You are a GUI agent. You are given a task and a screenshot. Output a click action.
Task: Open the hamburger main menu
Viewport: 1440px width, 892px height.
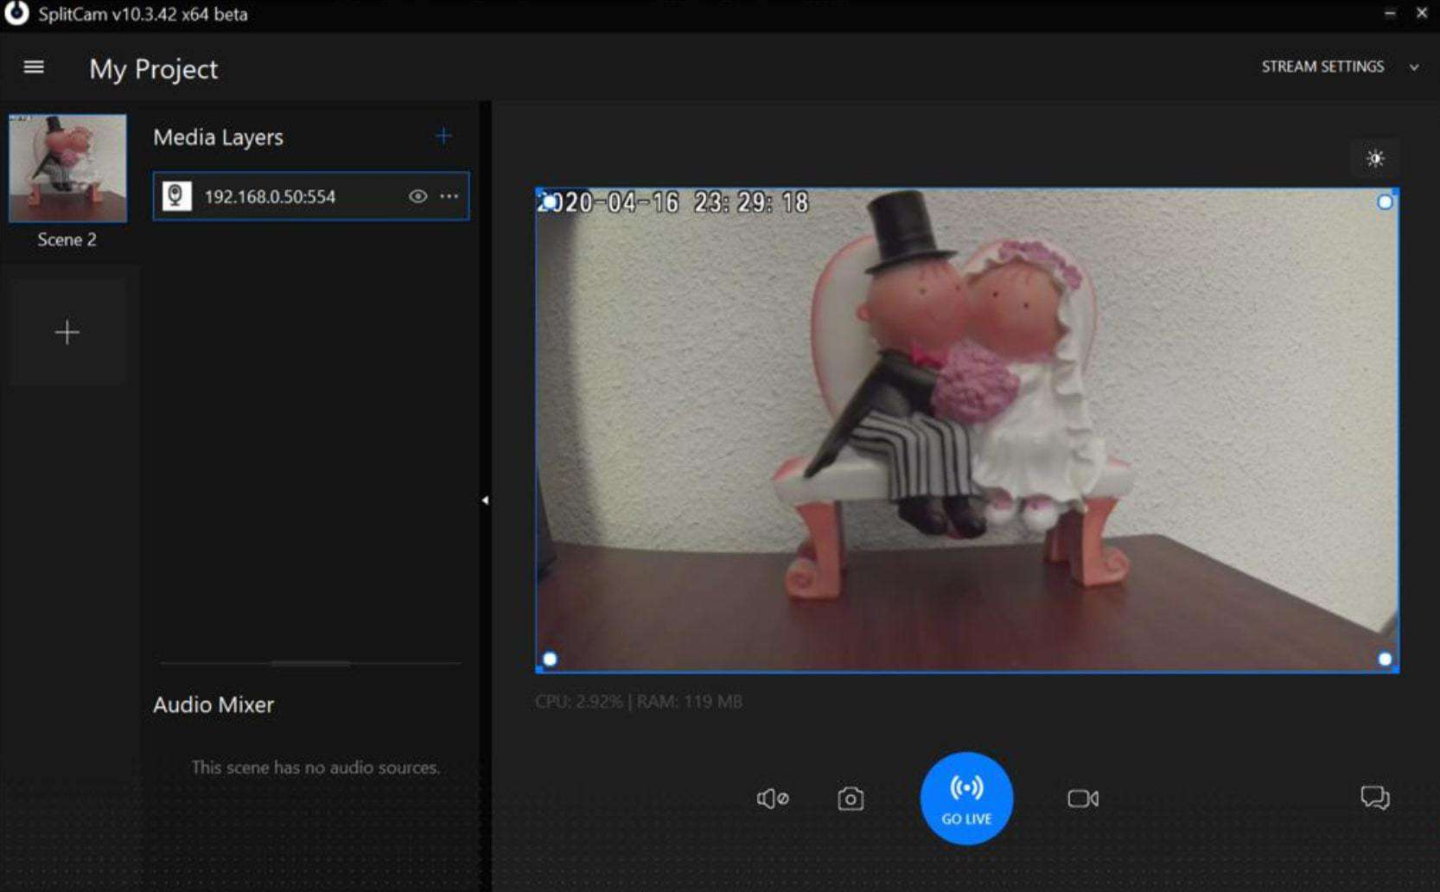(34, 67)
